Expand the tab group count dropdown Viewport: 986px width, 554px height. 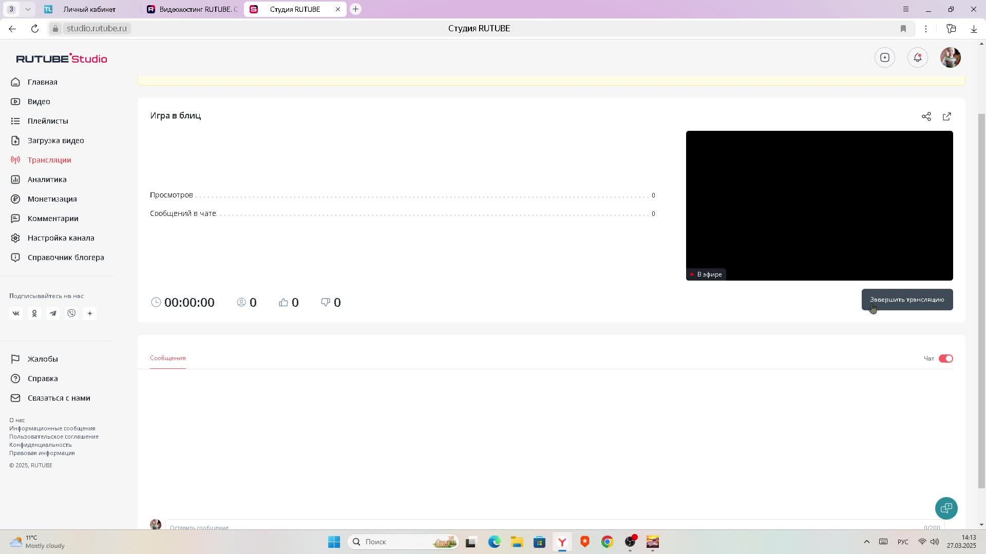tap(28, 9)
